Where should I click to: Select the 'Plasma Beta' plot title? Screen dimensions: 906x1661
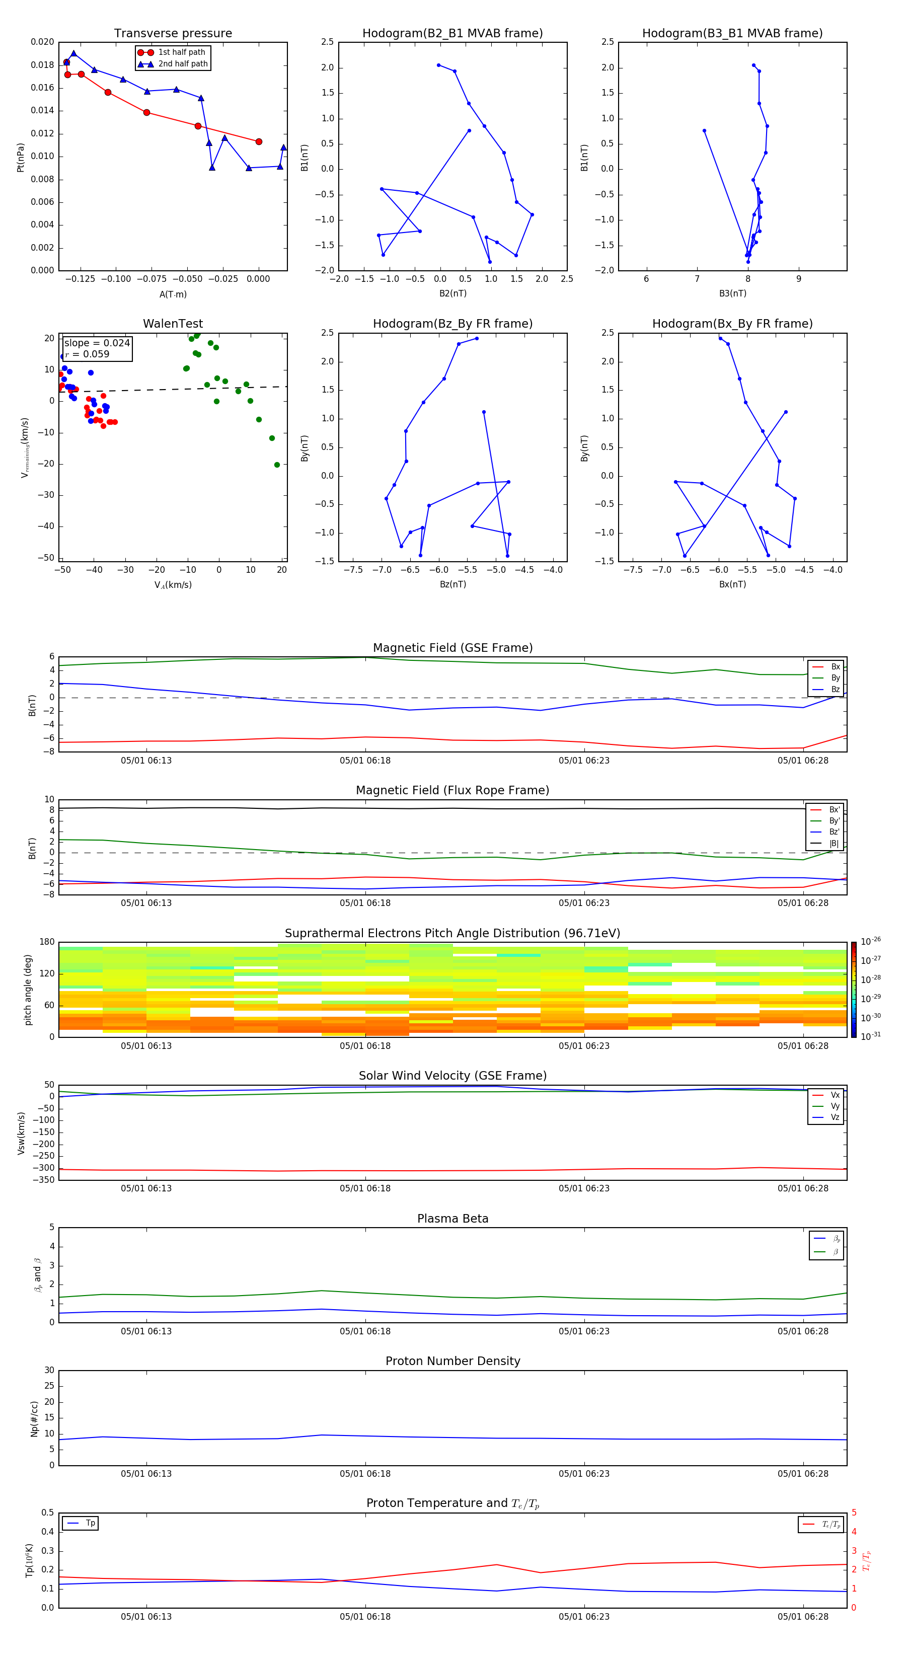coord(452,1219)
